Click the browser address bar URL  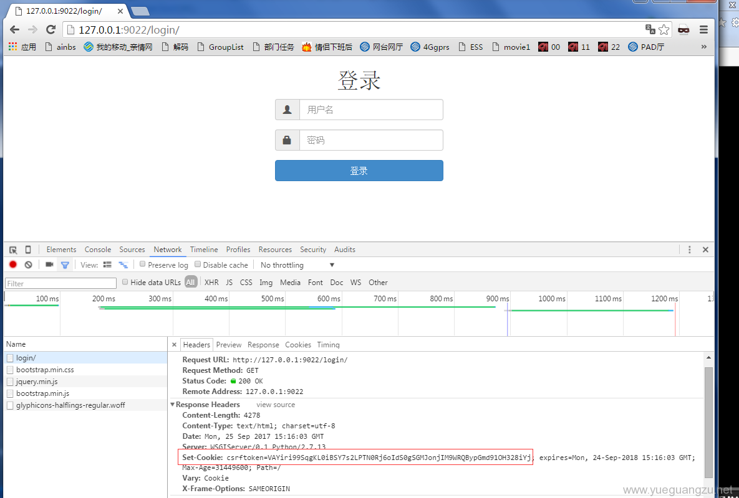click(128, 30)
